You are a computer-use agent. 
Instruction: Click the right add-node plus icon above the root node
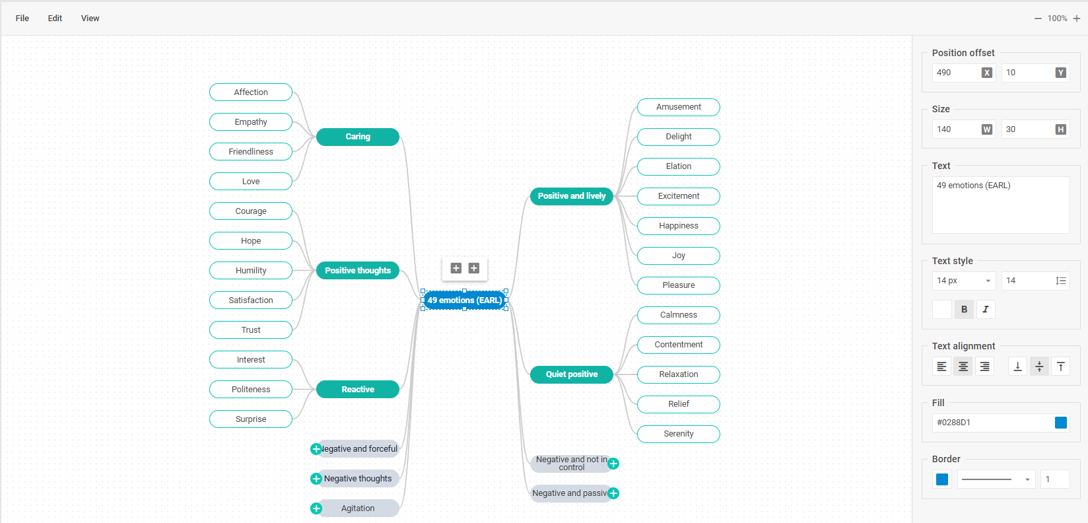click(x=474, y=268)
